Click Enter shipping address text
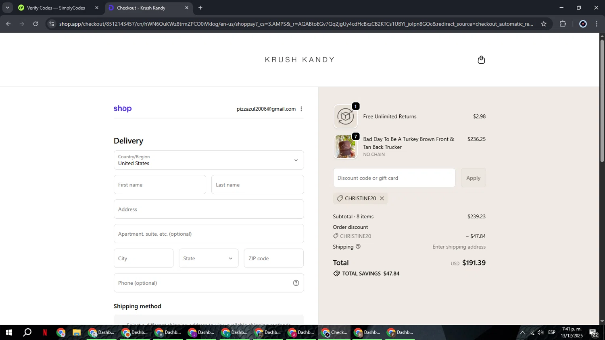This screenshot has height=340, width=605. pyautogui.click(x=459, y=247)
